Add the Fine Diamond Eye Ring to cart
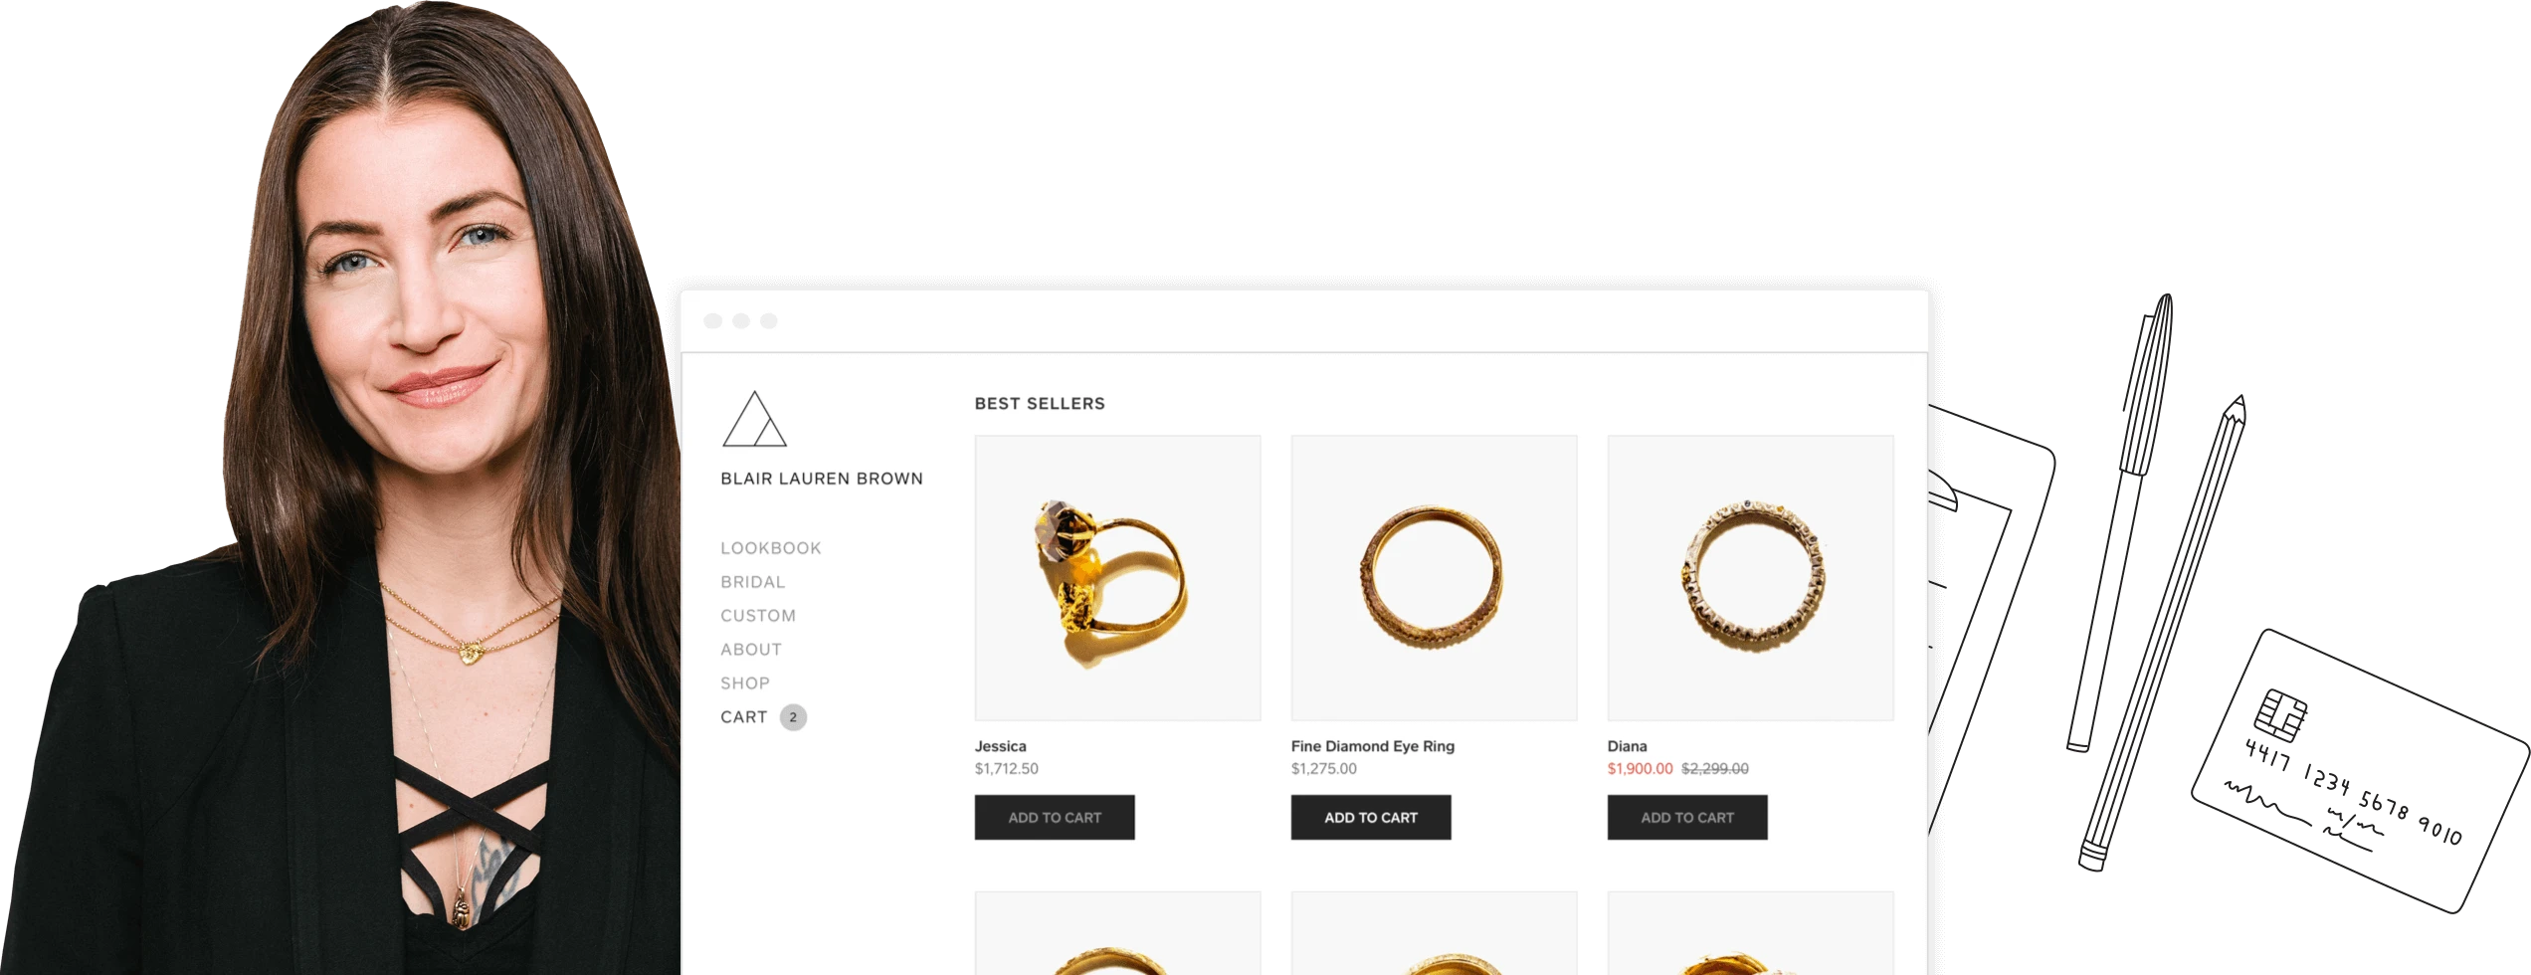 (1371, 817)
